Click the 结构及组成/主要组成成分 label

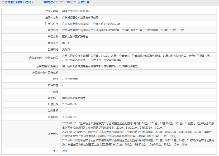(x=43, y=58)
